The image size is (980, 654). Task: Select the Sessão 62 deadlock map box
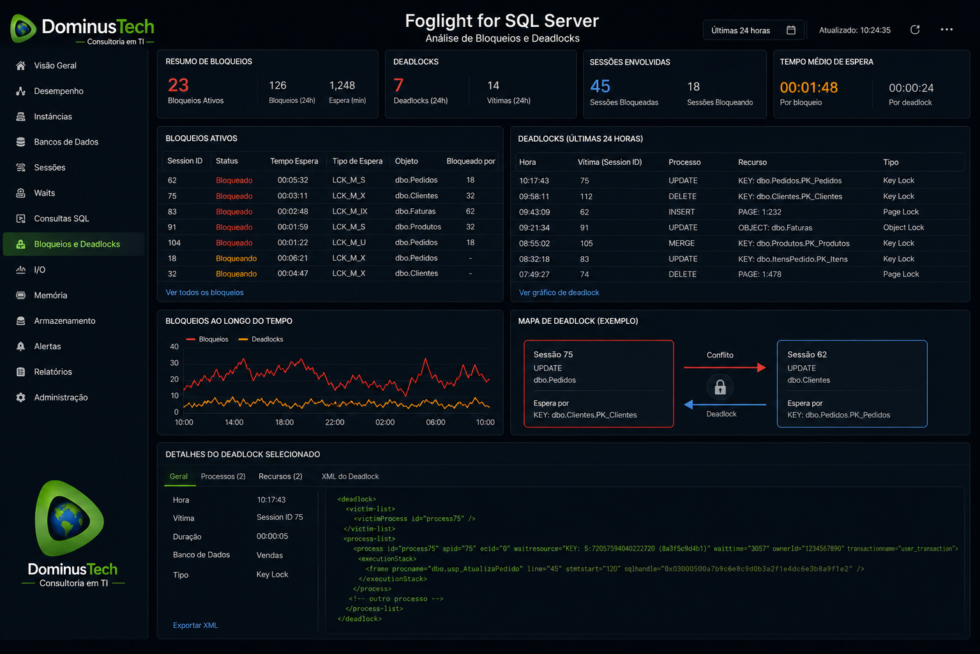[x=852, y=384]
